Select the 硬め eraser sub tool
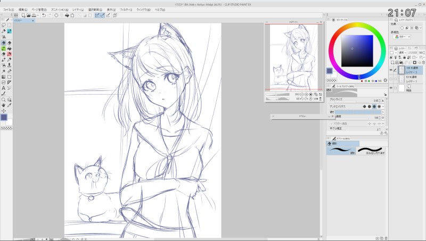426x241 pixels. pos(341,151)
